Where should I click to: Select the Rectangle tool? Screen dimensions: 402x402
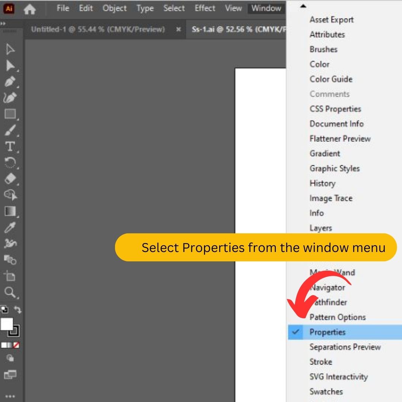pos(10,114)
